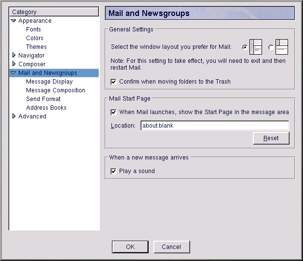Viewport: 303px width, 261px height.
Task: Expand the Advanced category triangle
Action: click(x=14, y=116)
